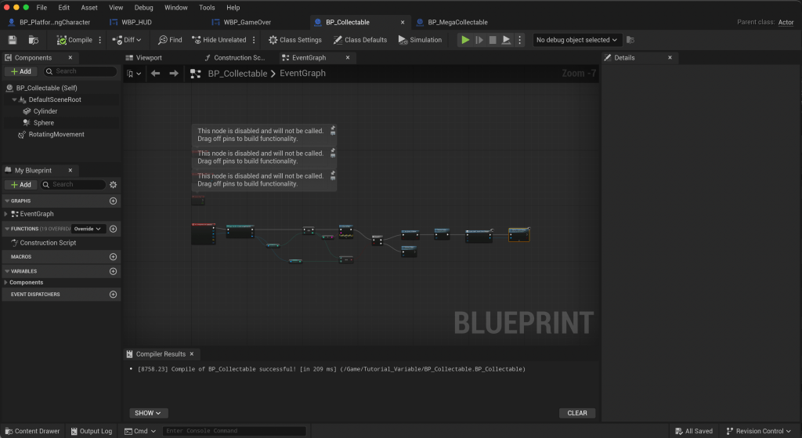
Task: Open the Asset menu
Action: coord(89,7)
